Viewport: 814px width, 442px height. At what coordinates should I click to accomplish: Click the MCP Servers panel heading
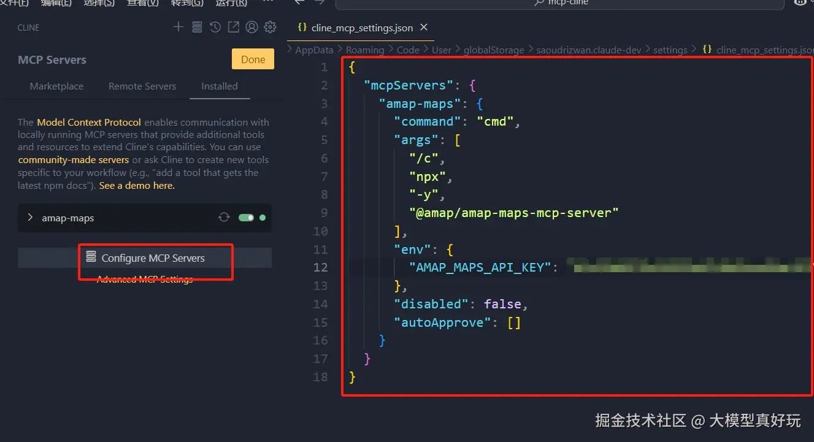click(52, 60)
